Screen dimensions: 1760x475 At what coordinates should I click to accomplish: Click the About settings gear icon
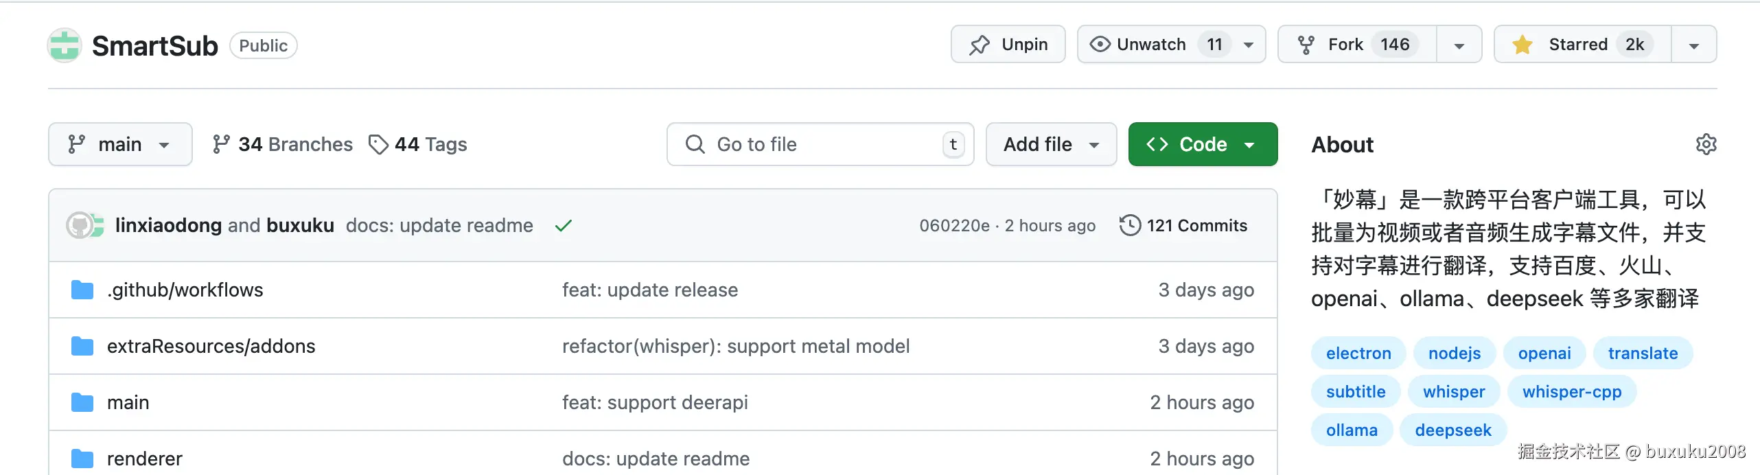coord(1706,144)
